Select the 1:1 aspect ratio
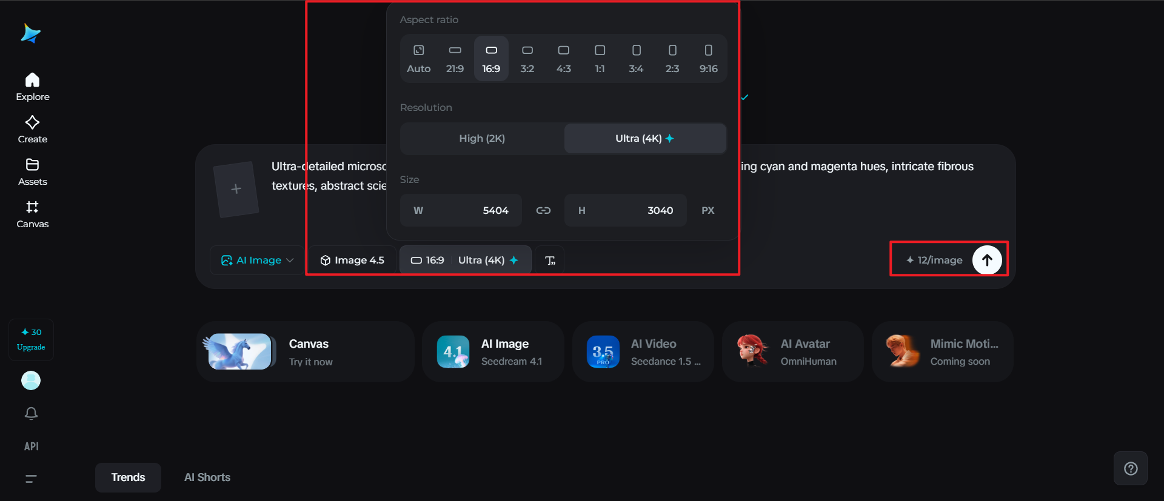The height and width of the screenshot is (501, 1164). 600,59
